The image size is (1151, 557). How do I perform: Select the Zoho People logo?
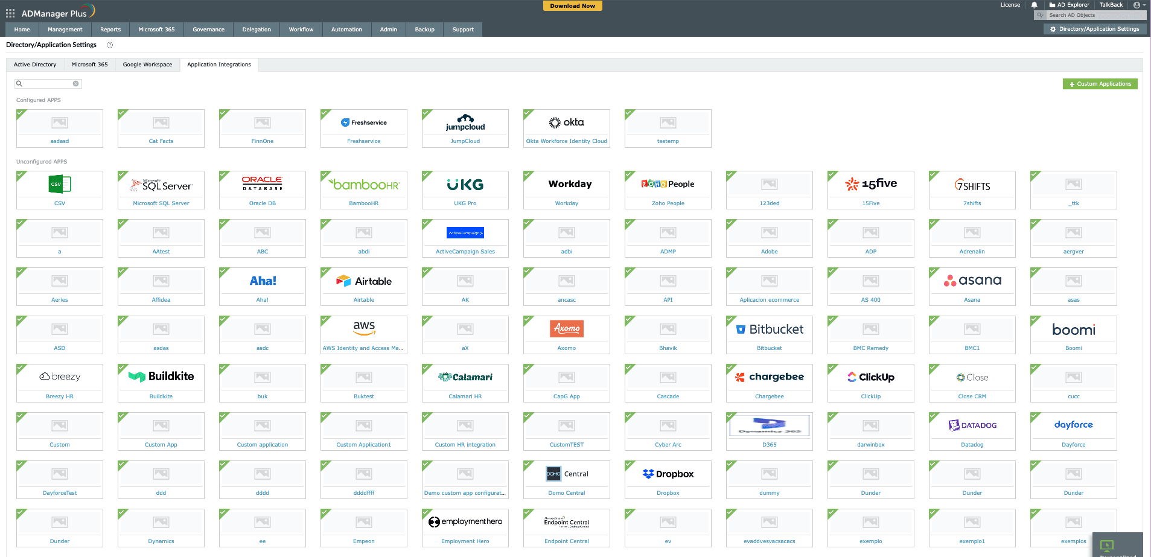668,184
